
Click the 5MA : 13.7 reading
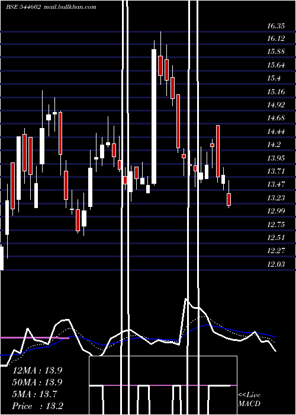[x=34, y=394]
